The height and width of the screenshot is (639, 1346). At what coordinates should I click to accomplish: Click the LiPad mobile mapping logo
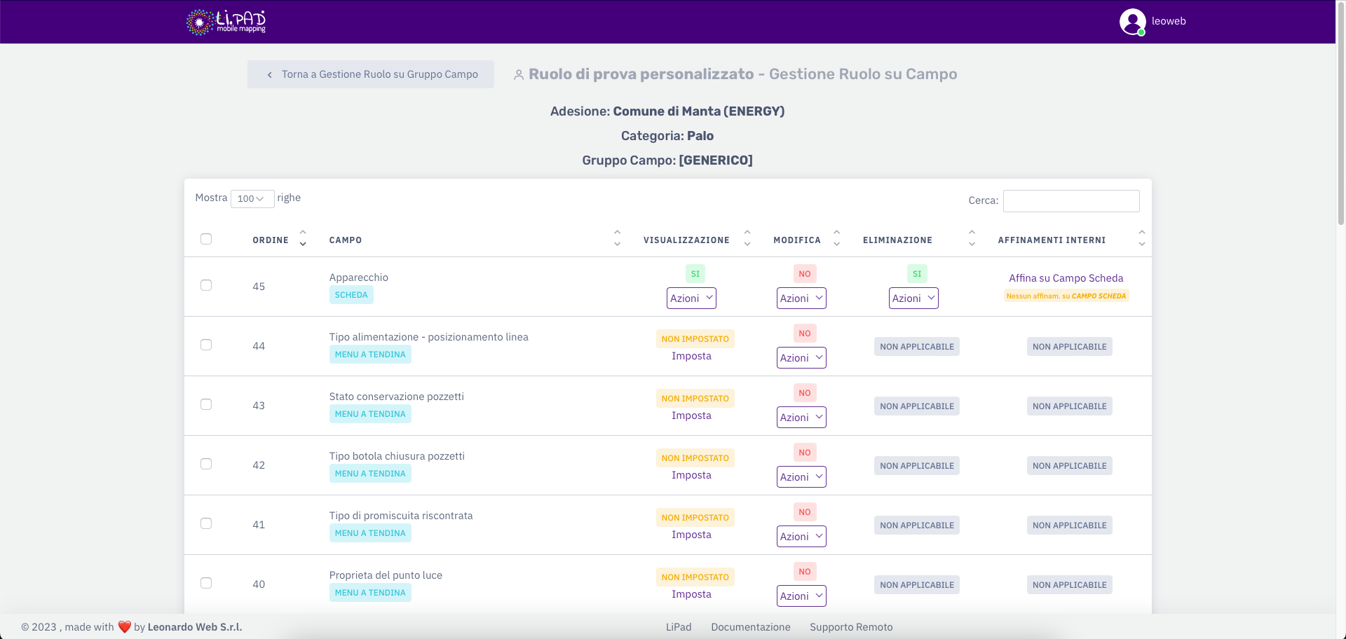point(226,22)
